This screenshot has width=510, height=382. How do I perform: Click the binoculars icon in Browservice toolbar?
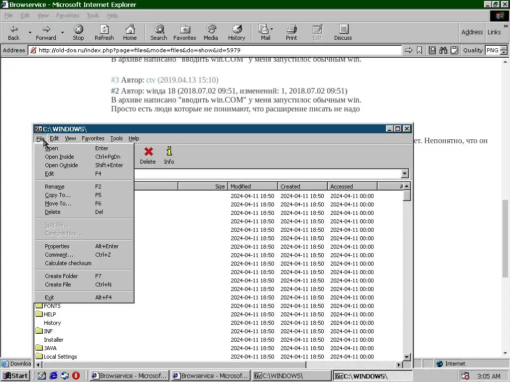point(443,50)
